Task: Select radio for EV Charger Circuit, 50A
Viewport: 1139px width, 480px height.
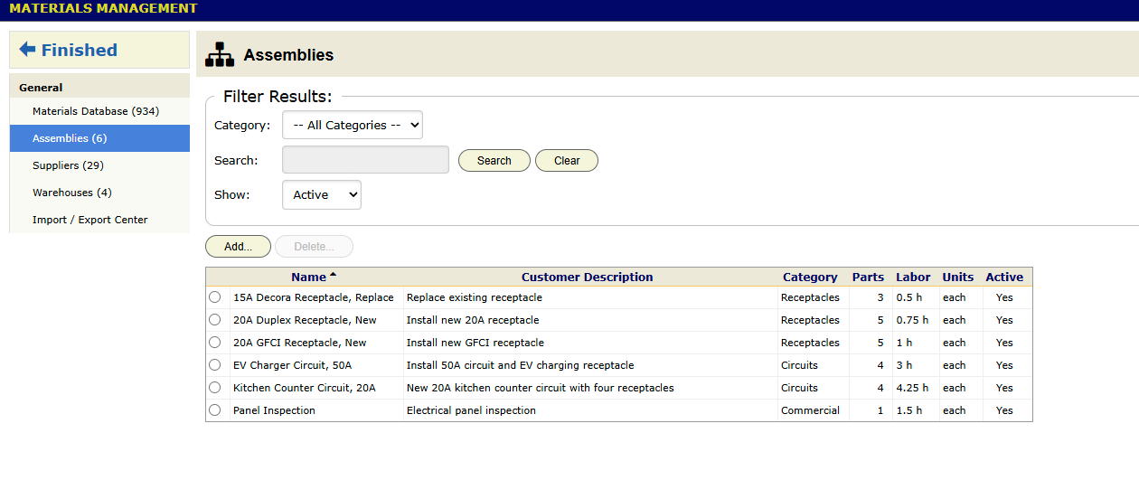Action: 214,365
